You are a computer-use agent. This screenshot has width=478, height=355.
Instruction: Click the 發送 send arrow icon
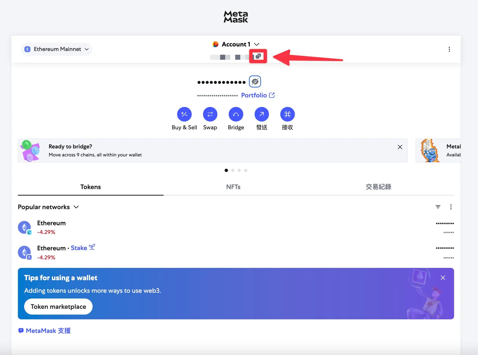click(262, 114)
